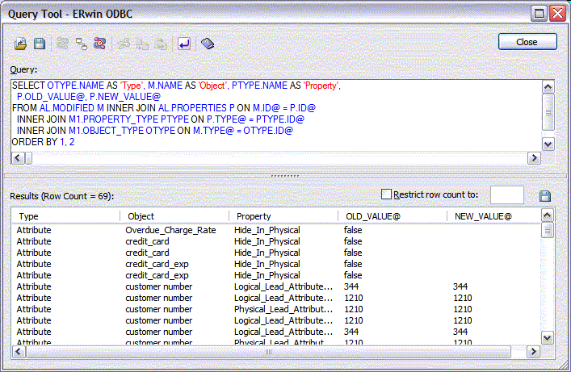Click the Cut scissors icon
The width and height of the screenshot is (571, 372).
pos(124,44)
